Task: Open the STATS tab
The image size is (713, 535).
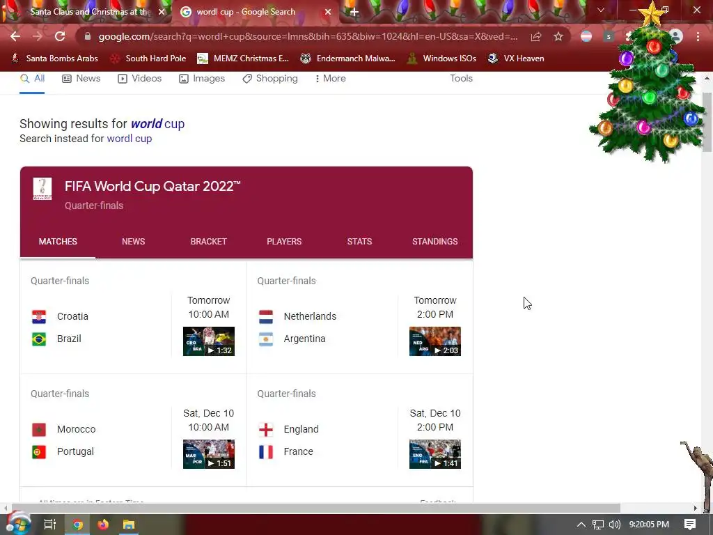Action: tap(359, 242)
